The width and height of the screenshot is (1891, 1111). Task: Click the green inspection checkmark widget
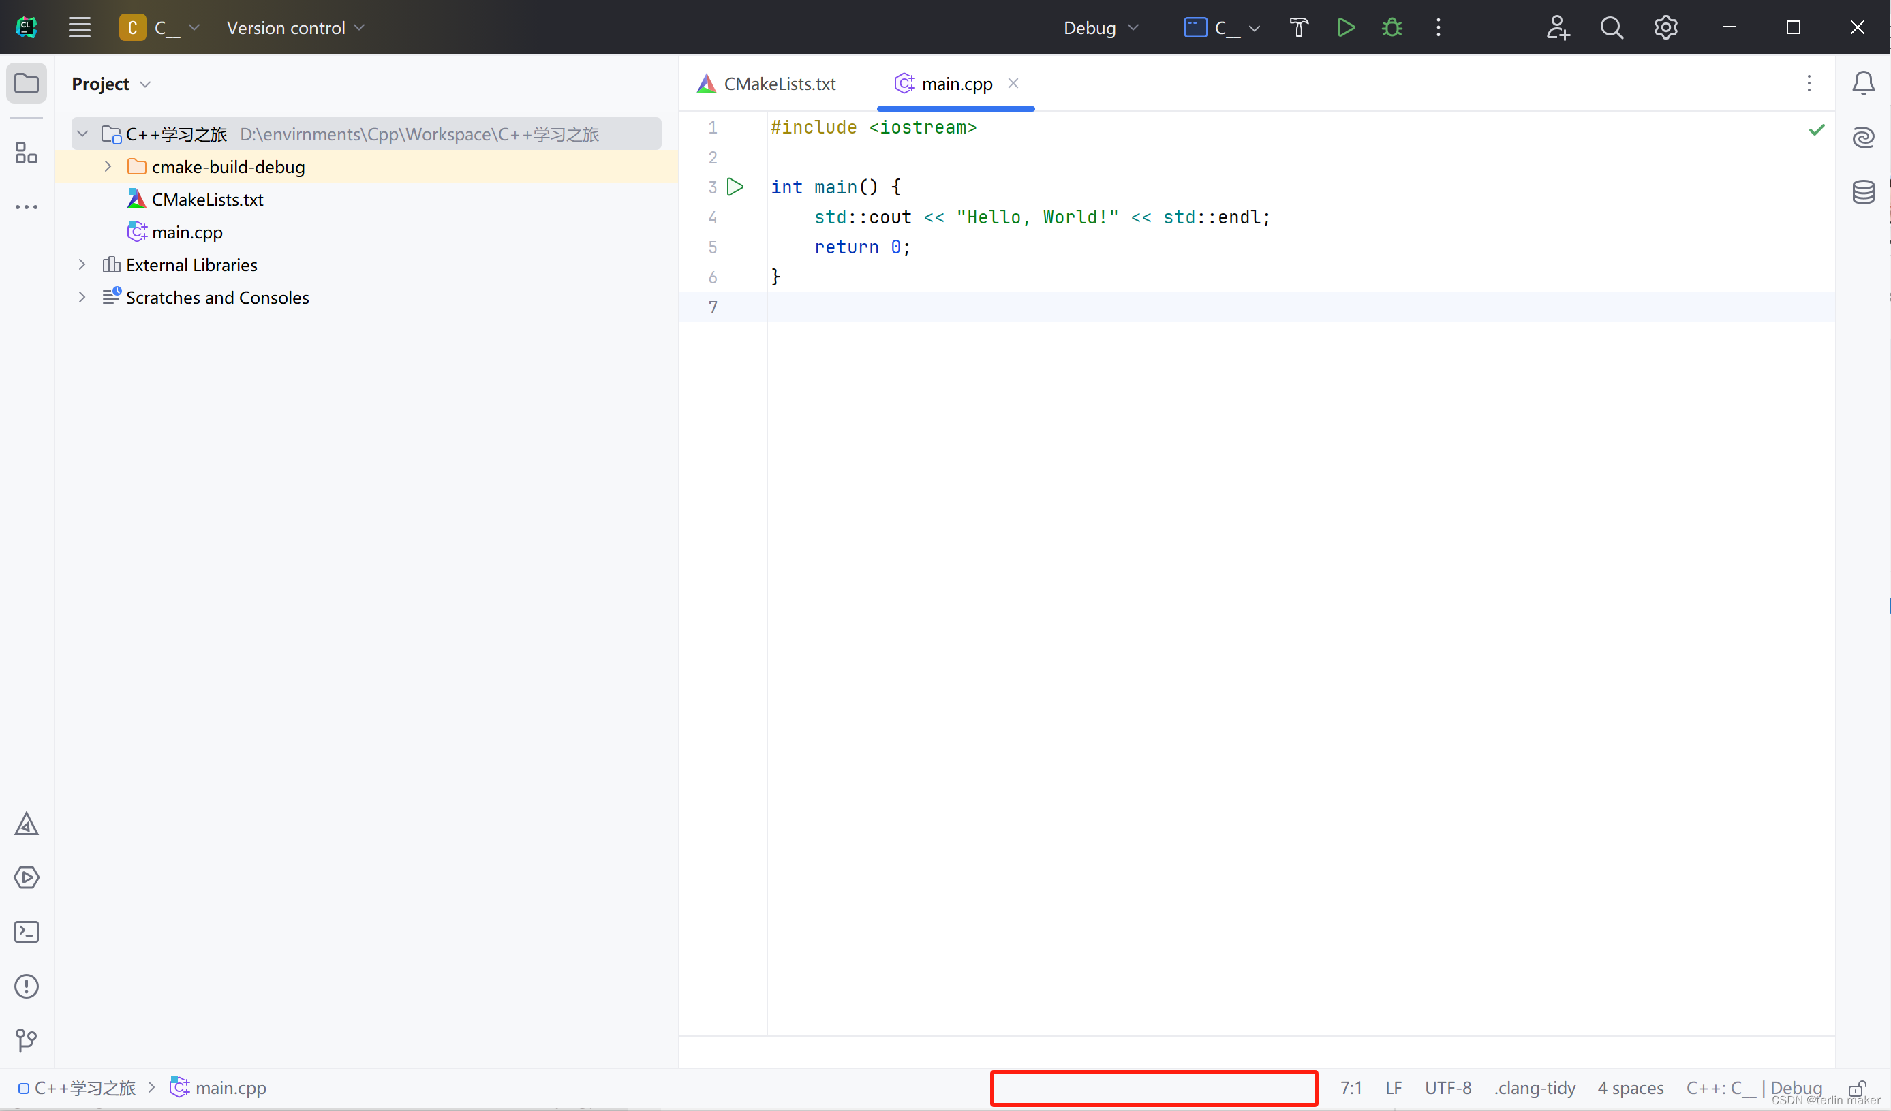point(1817,130)
